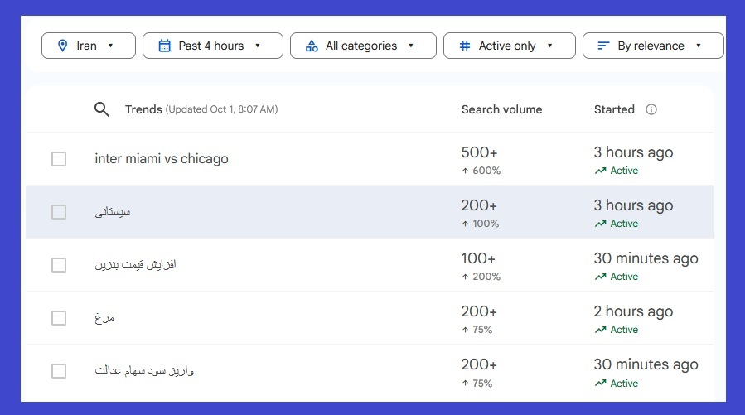Click the Search volume column header
The height and width of the screenshot is (415, 745).
coord(501,109)
